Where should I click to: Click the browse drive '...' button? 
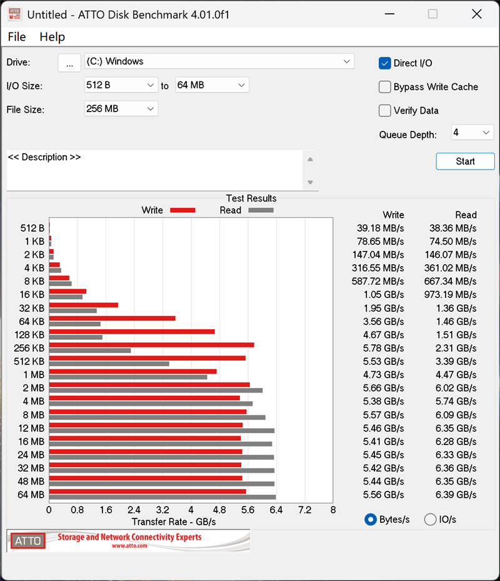point(69,62)
